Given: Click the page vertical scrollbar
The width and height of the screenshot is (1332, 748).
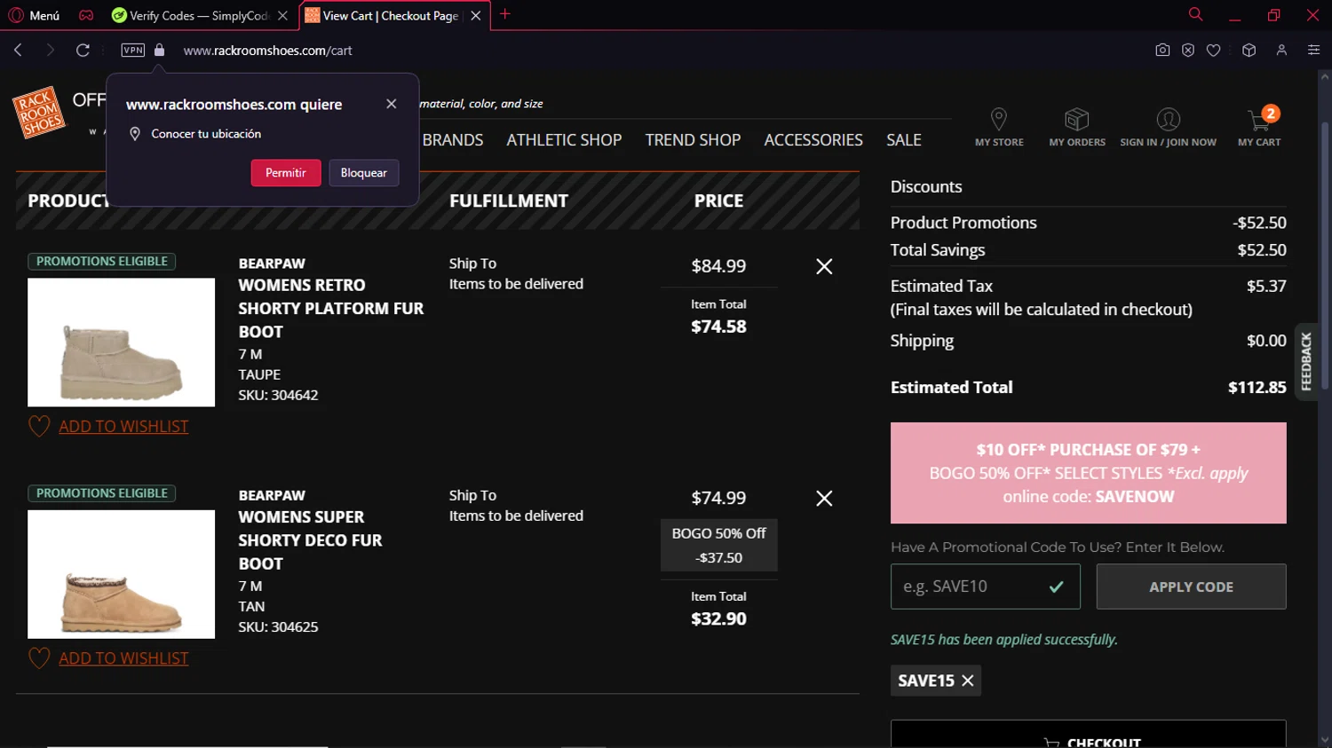Looking at the screenshot, I should pyautogui.click(x=1324, y=257).
